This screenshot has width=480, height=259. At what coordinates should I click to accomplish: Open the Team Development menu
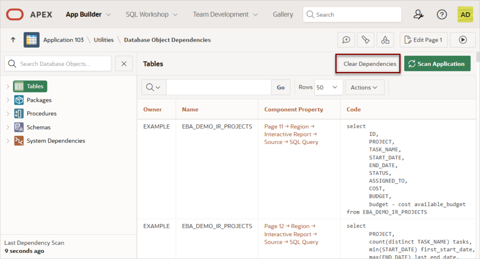pyautogui.click(x=225, y=14)
